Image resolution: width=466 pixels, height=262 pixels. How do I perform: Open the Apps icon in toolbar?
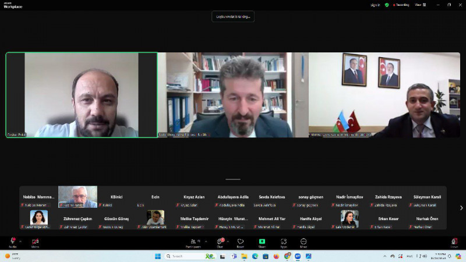coord(283,242)
